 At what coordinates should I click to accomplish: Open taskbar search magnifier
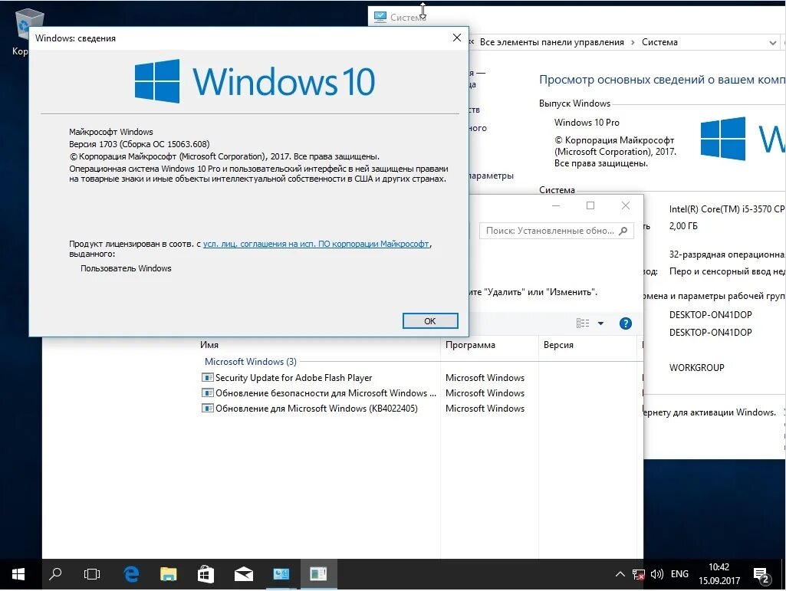coord(55,574)
